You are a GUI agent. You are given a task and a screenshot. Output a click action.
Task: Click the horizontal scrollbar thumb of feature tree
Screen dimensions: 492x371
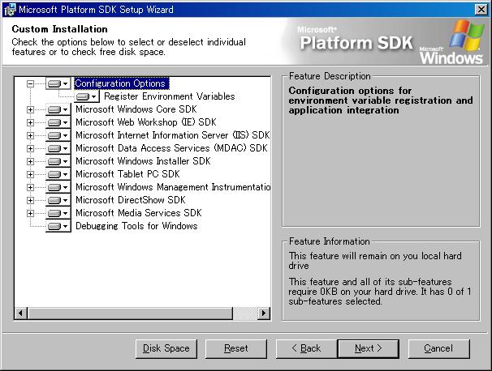[130, 313]
